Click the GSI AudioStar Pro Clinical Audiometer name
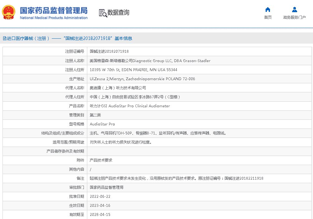The width and height of the screenshot is (313, 219). tap(130, 106)
